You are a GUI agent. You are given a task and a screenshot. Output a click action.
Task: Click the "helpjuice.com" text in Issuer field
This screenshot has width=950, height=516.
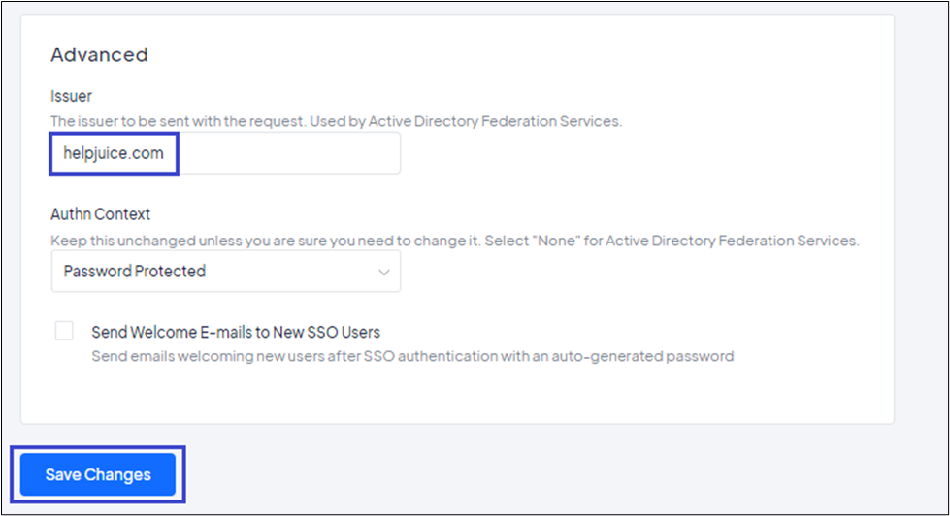(x=114, y=153)
